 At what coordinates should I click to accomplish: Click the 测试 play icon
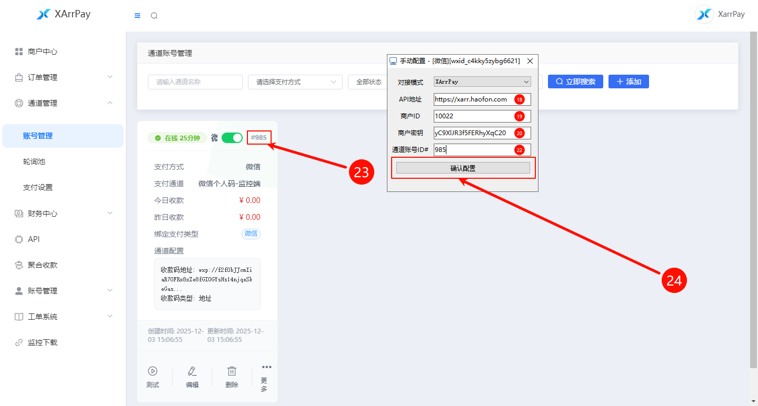pyautogui.click(x=153, y=371)
